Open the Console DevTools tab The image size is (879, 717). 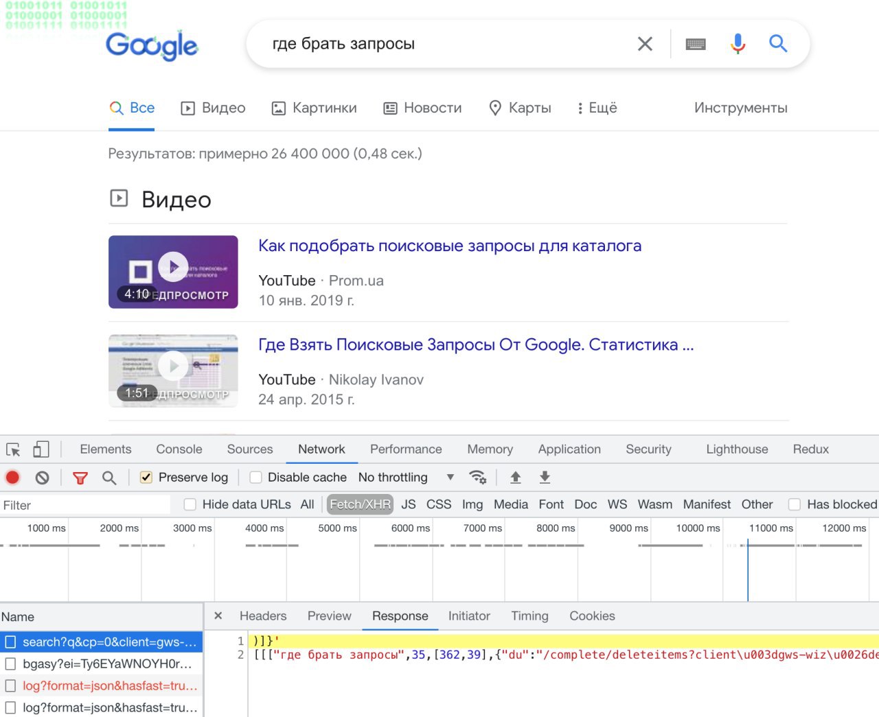click(x=179, y=449)
